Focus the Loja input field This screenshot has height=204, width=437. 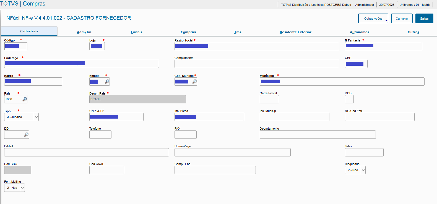(x=97, y=46)
